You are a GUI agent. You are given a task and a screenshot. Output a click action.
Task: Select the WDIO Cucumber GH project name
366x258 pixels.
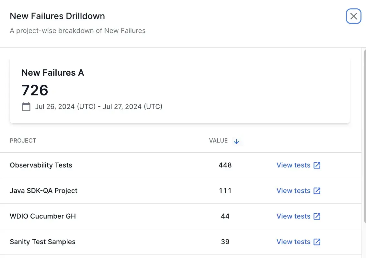tap(43, 216)
